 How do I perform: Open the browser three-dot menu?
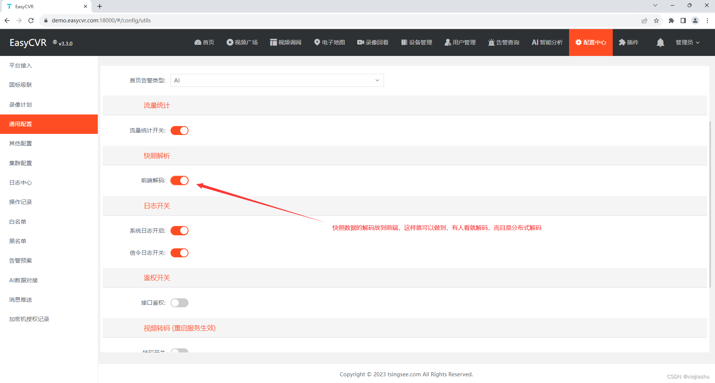pyautogui.click(x=707, y=21)
